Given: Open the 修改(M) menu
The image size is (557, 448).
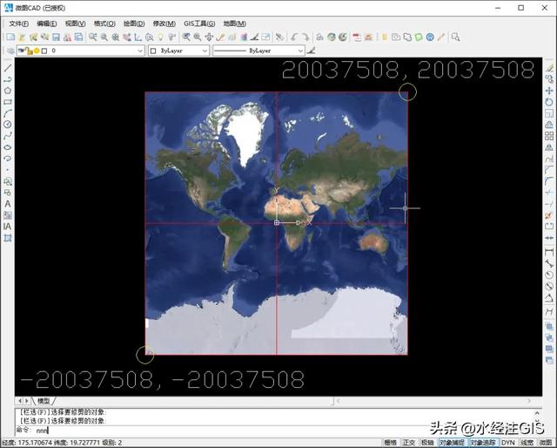Looking at the screenshot, I should coord(164,24).
